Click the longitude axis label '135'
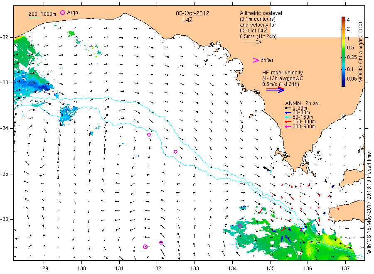This screenshot has height=274, width=374. [270, 269]
